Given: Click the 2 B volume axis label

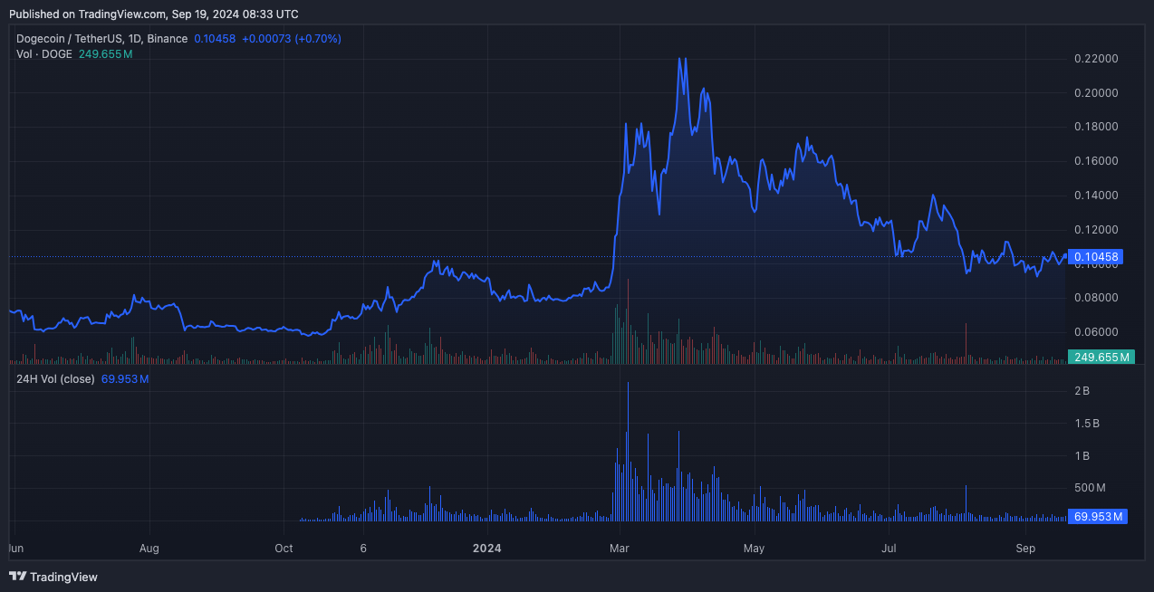Looking at the screenshot, I should pos(1082,391).
